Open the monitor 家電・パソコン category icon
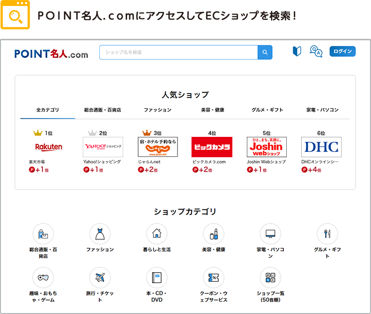 click(270, 234)
